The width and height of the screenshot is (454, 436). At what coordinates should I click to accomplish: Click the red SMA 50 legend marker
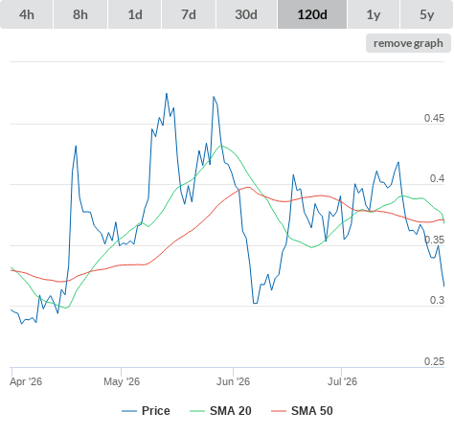(x=279, y=411)
